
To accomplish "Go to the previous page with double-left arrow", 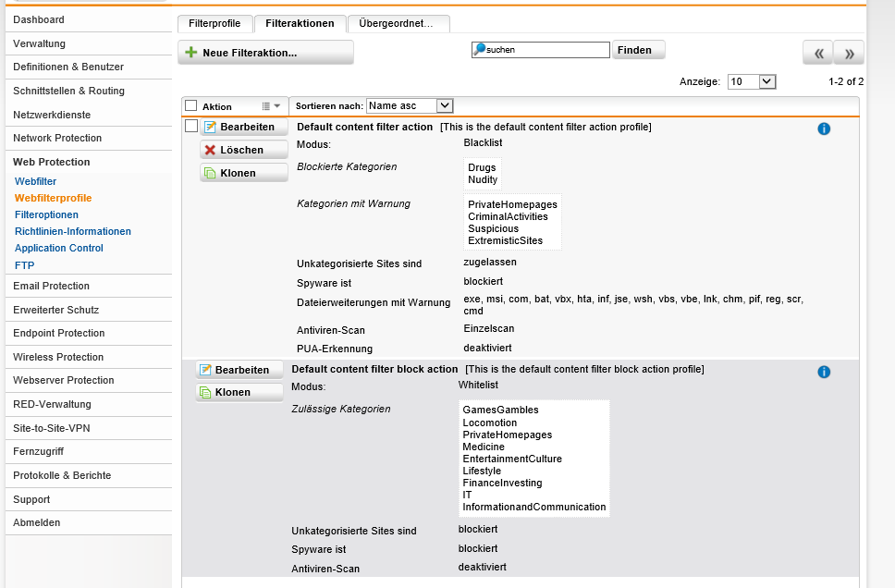I will [x=817, y=53].
